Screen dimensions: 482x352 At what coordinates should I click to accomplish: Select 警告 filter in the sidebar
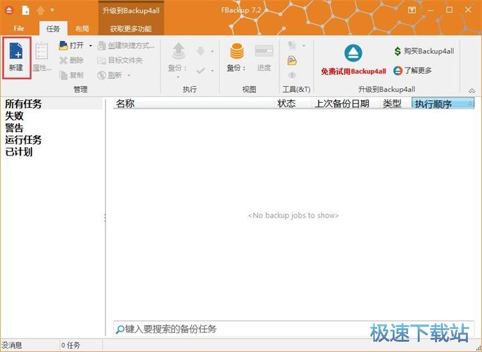point(14,128)
